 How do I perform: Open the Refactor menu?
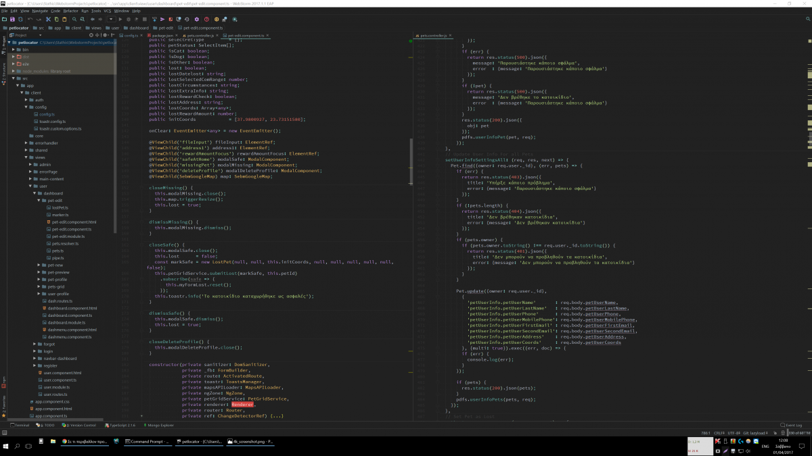70,11
